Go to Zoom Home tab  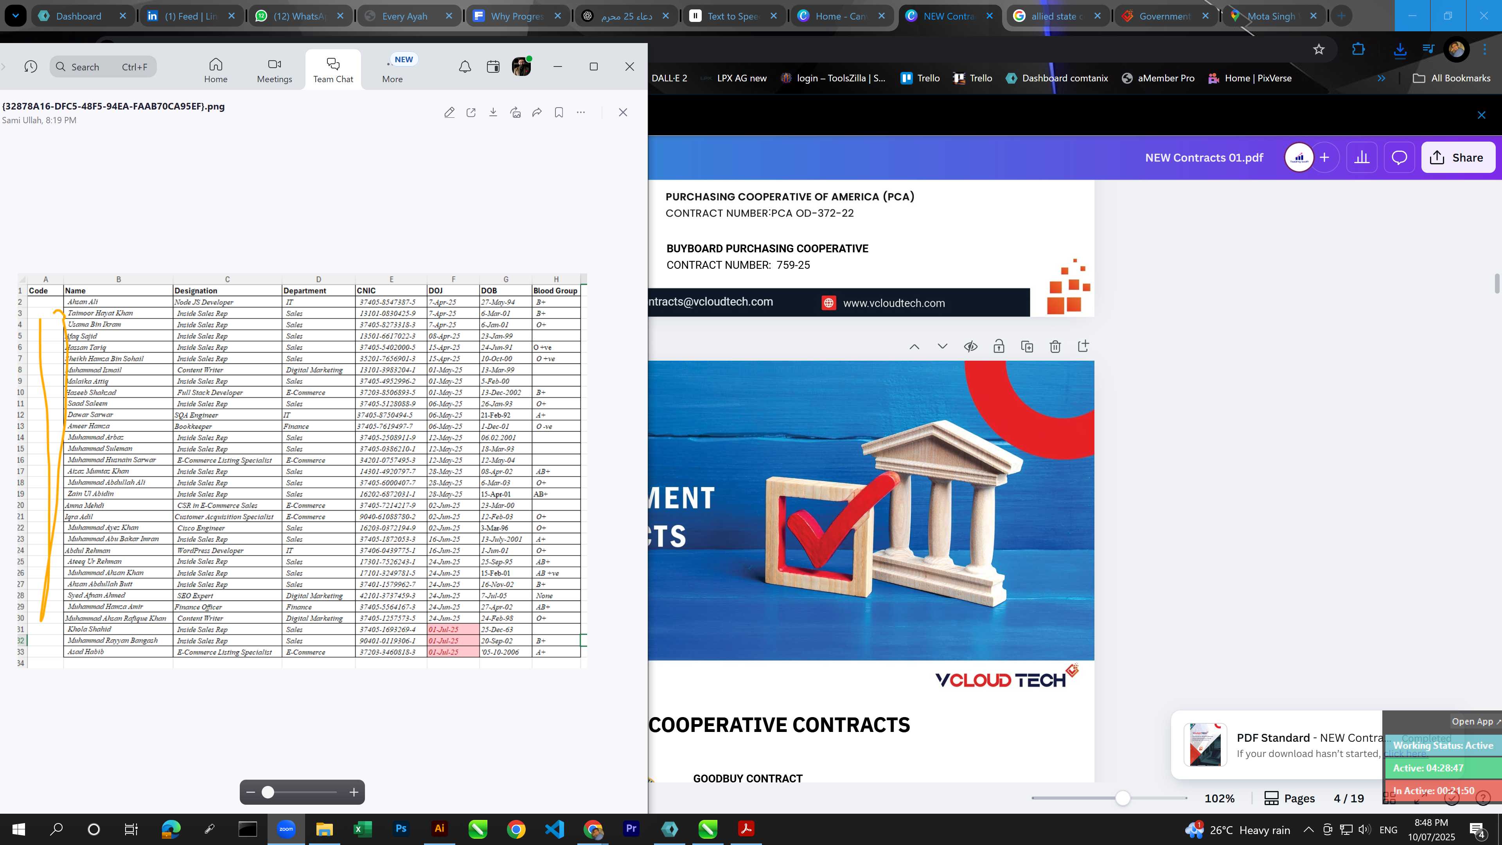(x=216, y=70)
